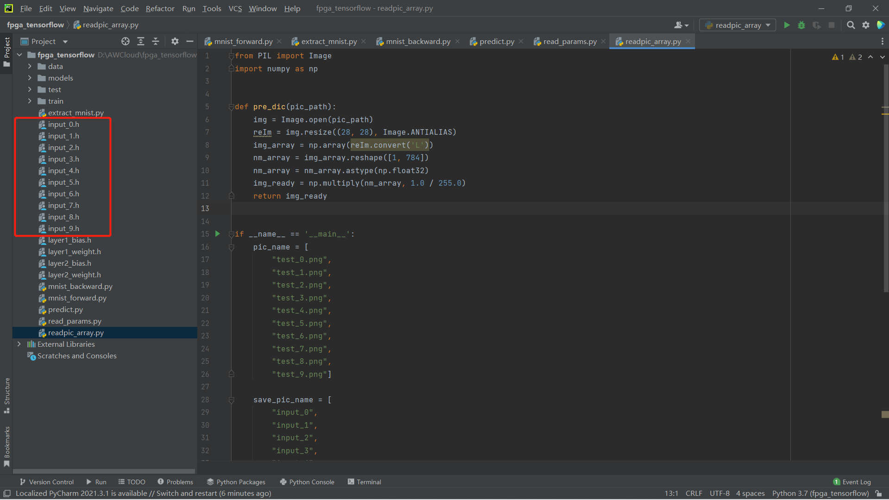The height and width of the screenshot is (500, 889).
Task: Click the JetBrains Toolbox icon at top right
Action: [x=881, y=25]
